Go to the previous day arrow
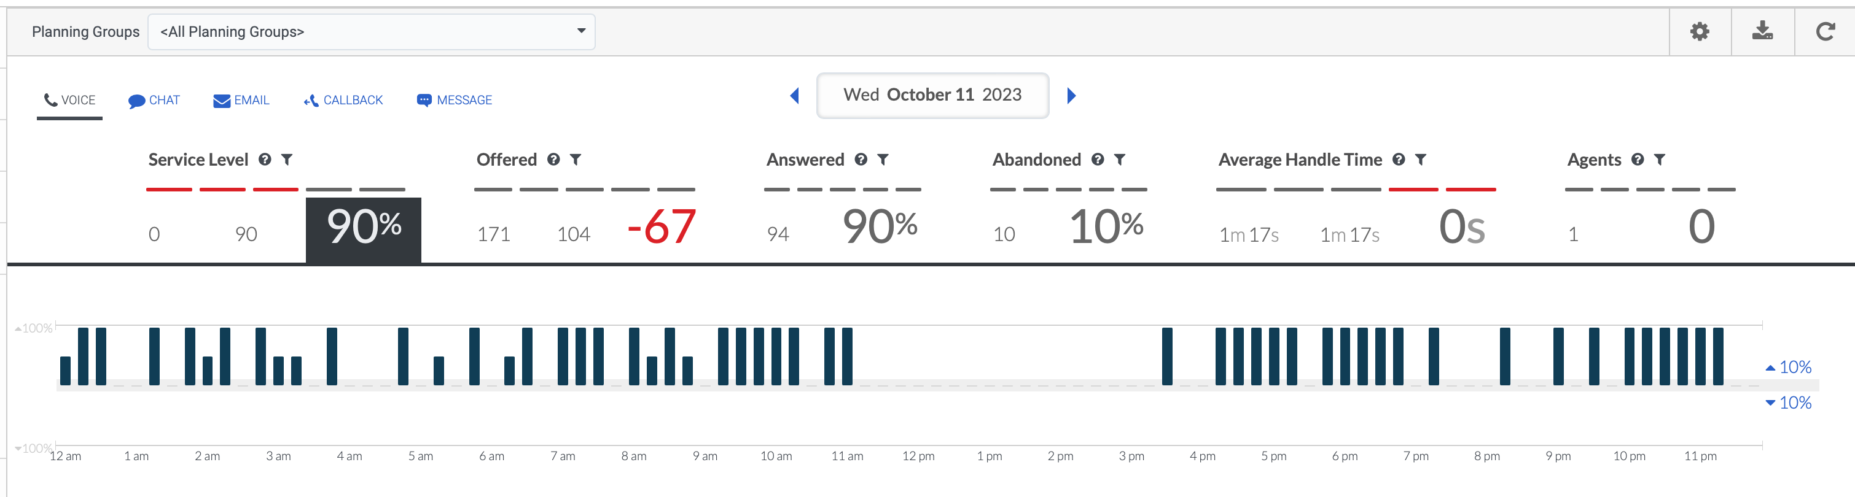The height and width of the screenshot is (497, 1855). click(794, 96)
